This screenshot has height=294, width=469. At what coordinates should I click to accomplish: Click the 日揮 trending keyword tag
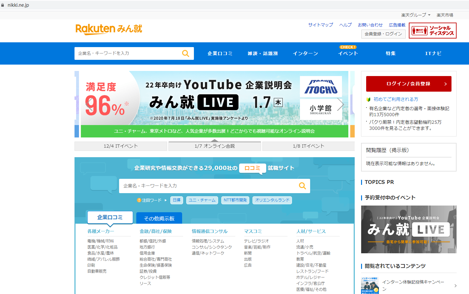(177, 200)
